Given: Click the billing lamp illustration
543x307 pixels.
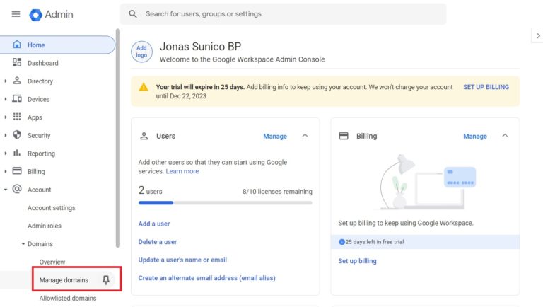Looking at the screenshot, I should [428, 182].
